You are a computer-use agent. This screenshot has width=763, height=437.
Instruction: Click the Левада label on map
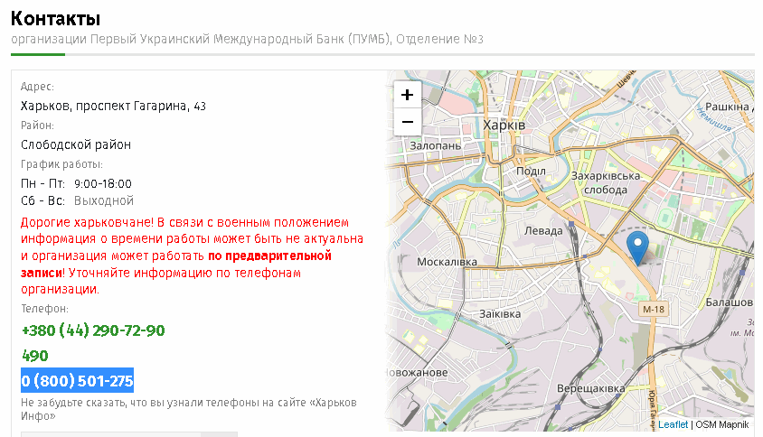[543, 231]
